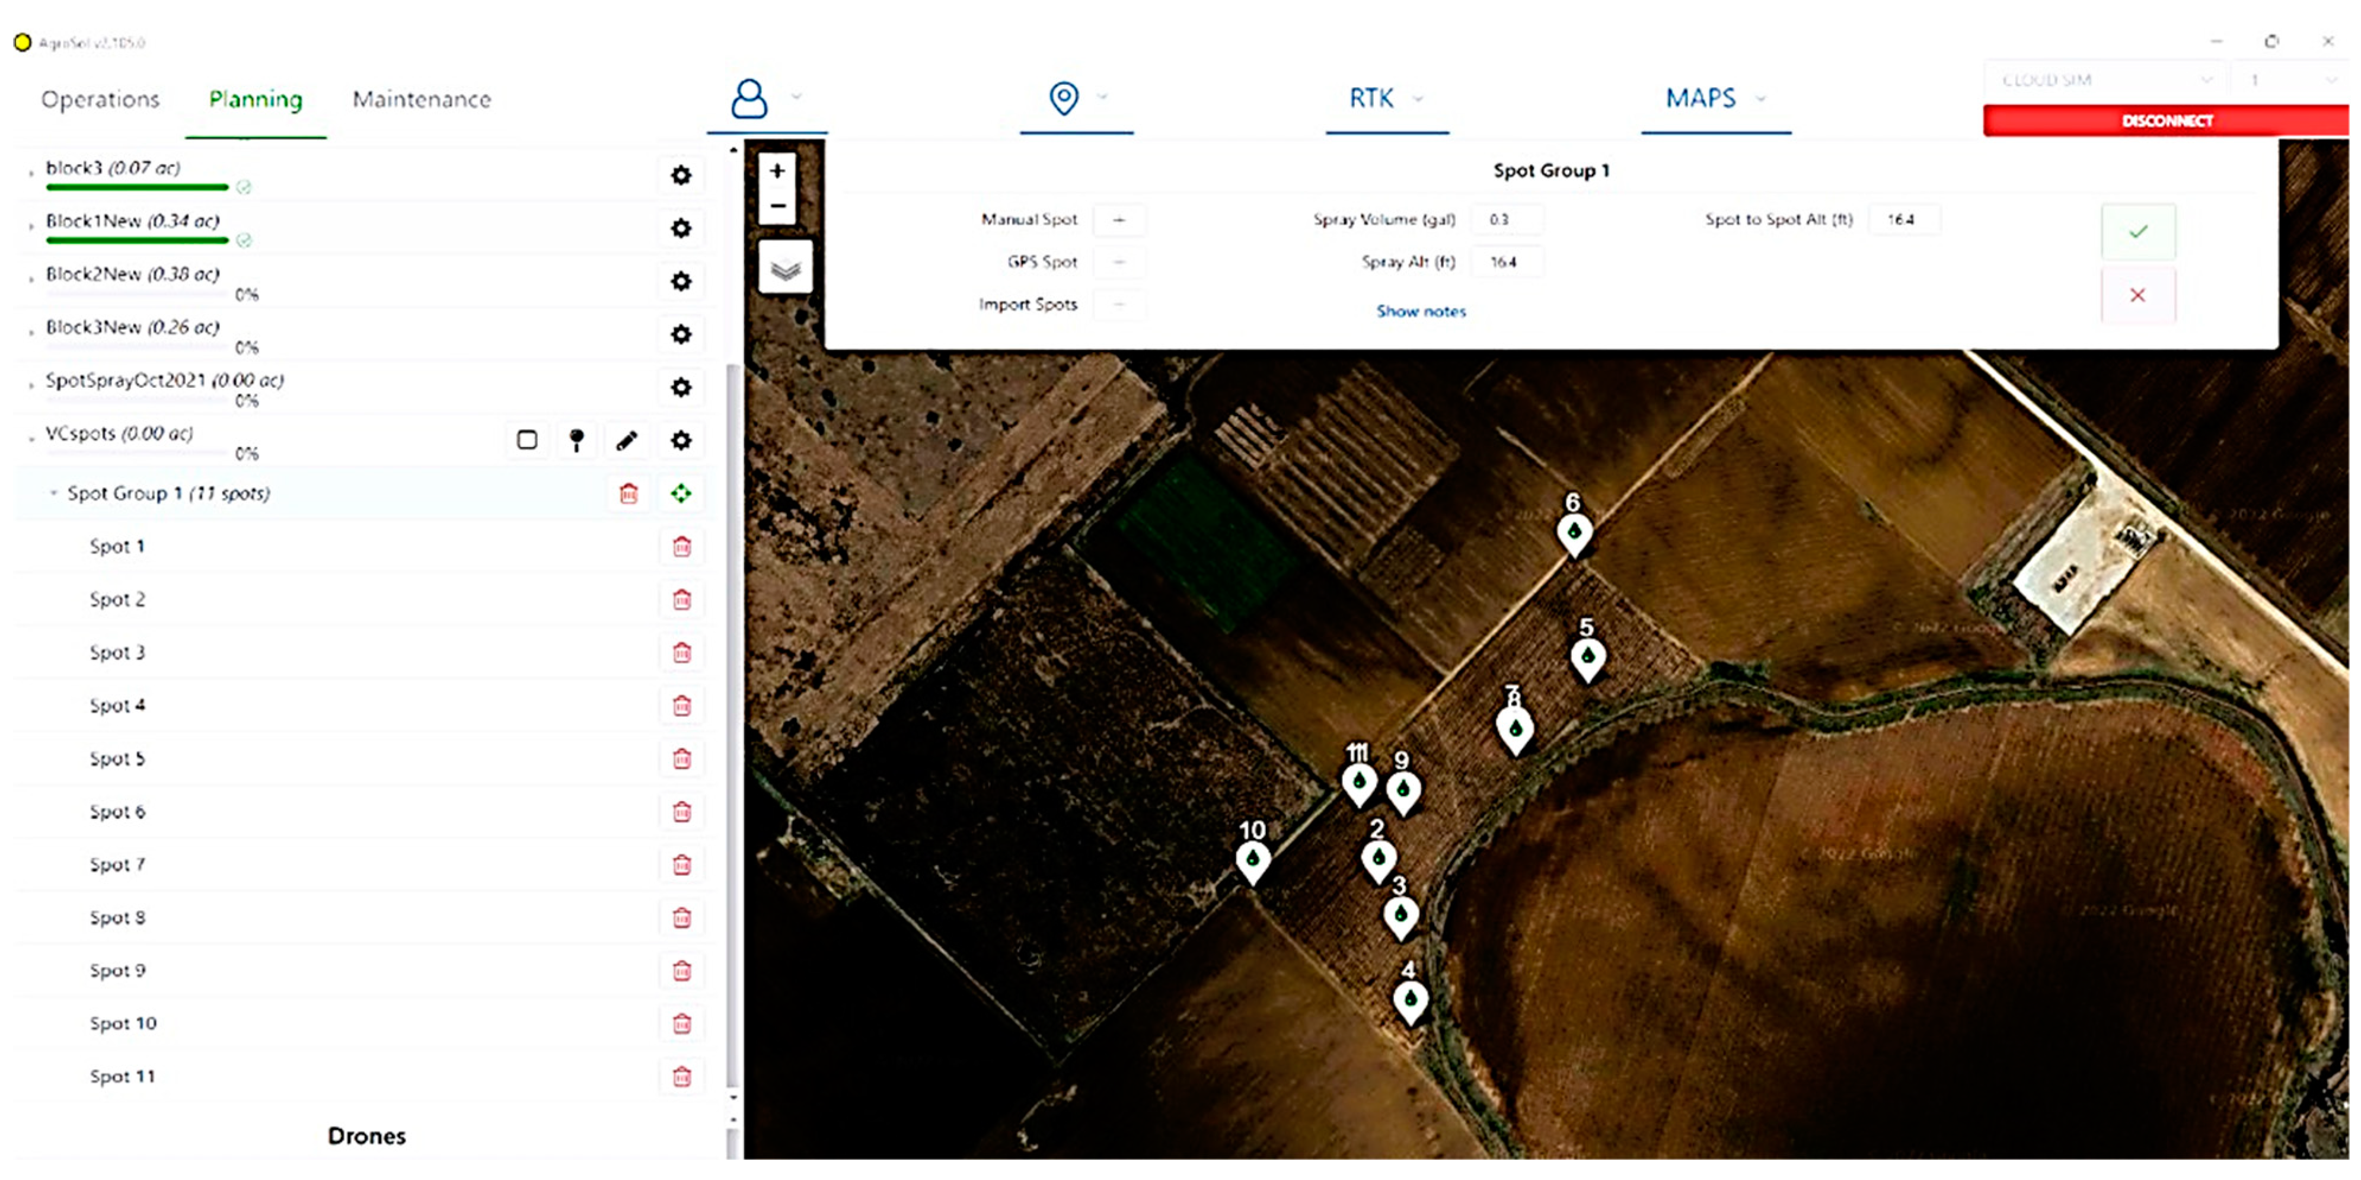
Task: Select Block2New in the field list
Action: (x=133, y=274)
